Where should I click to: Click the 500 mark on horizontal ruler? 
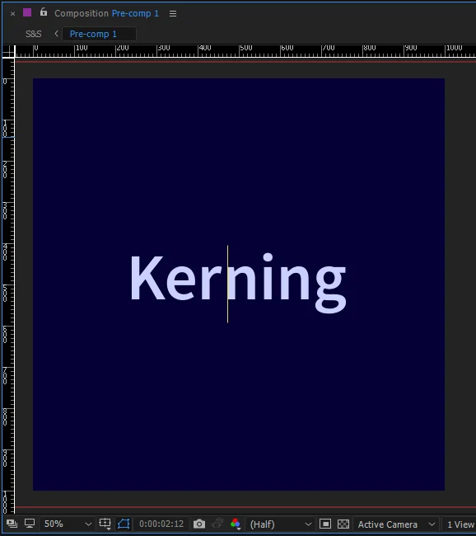(246, 48)
